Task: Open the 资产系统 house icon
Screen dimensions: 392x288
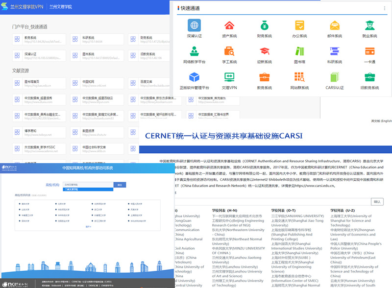Action: [x=229, y=25]
